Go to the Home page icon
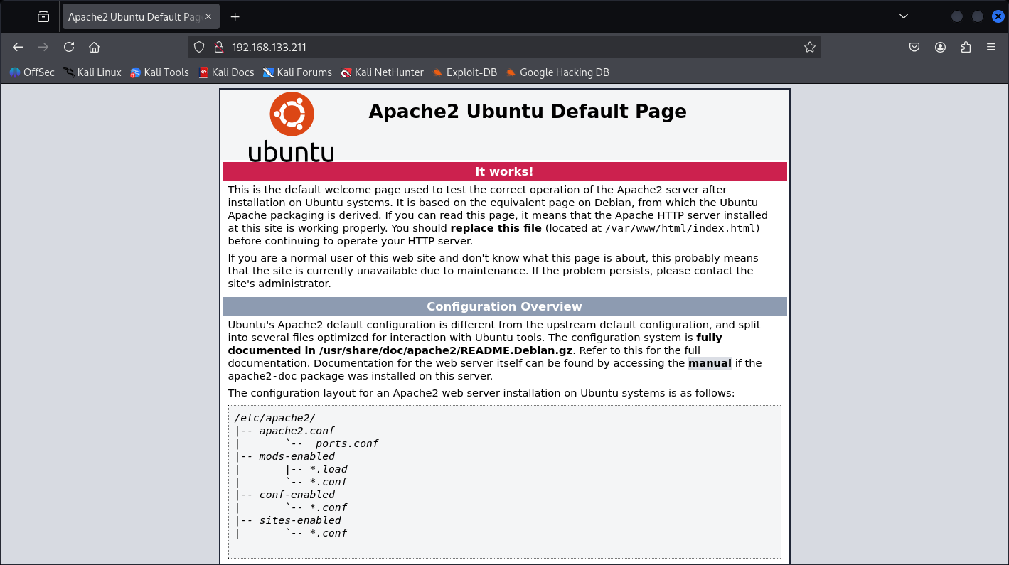This screenshot has height=565, width=1009. 94,47
